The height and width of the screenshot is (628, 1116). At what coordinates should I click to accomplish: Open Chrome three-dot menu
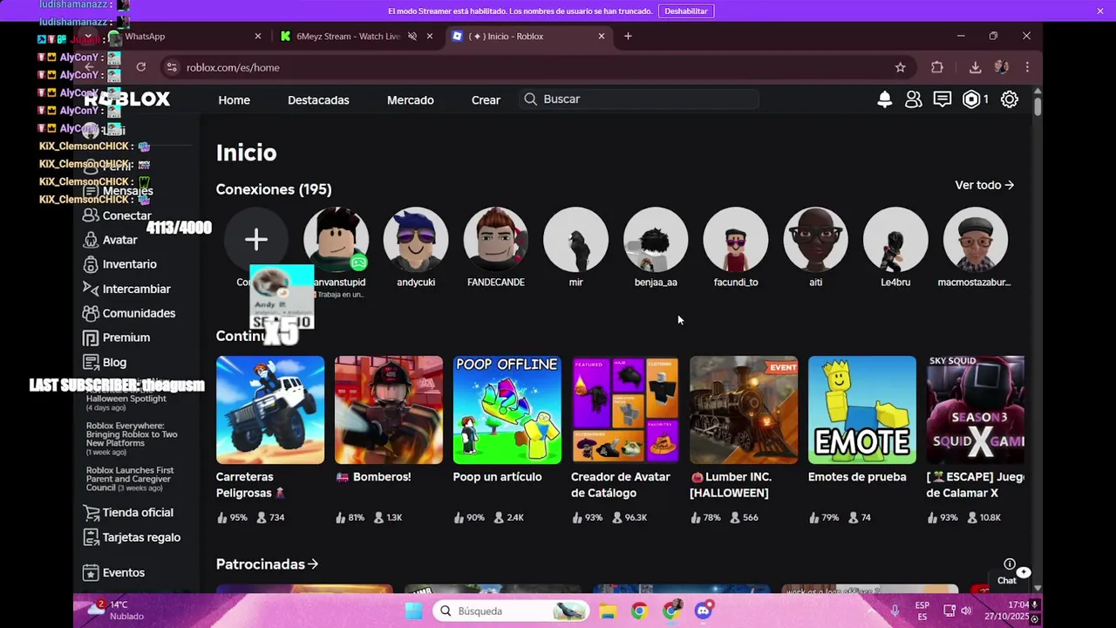[1027, 67]
